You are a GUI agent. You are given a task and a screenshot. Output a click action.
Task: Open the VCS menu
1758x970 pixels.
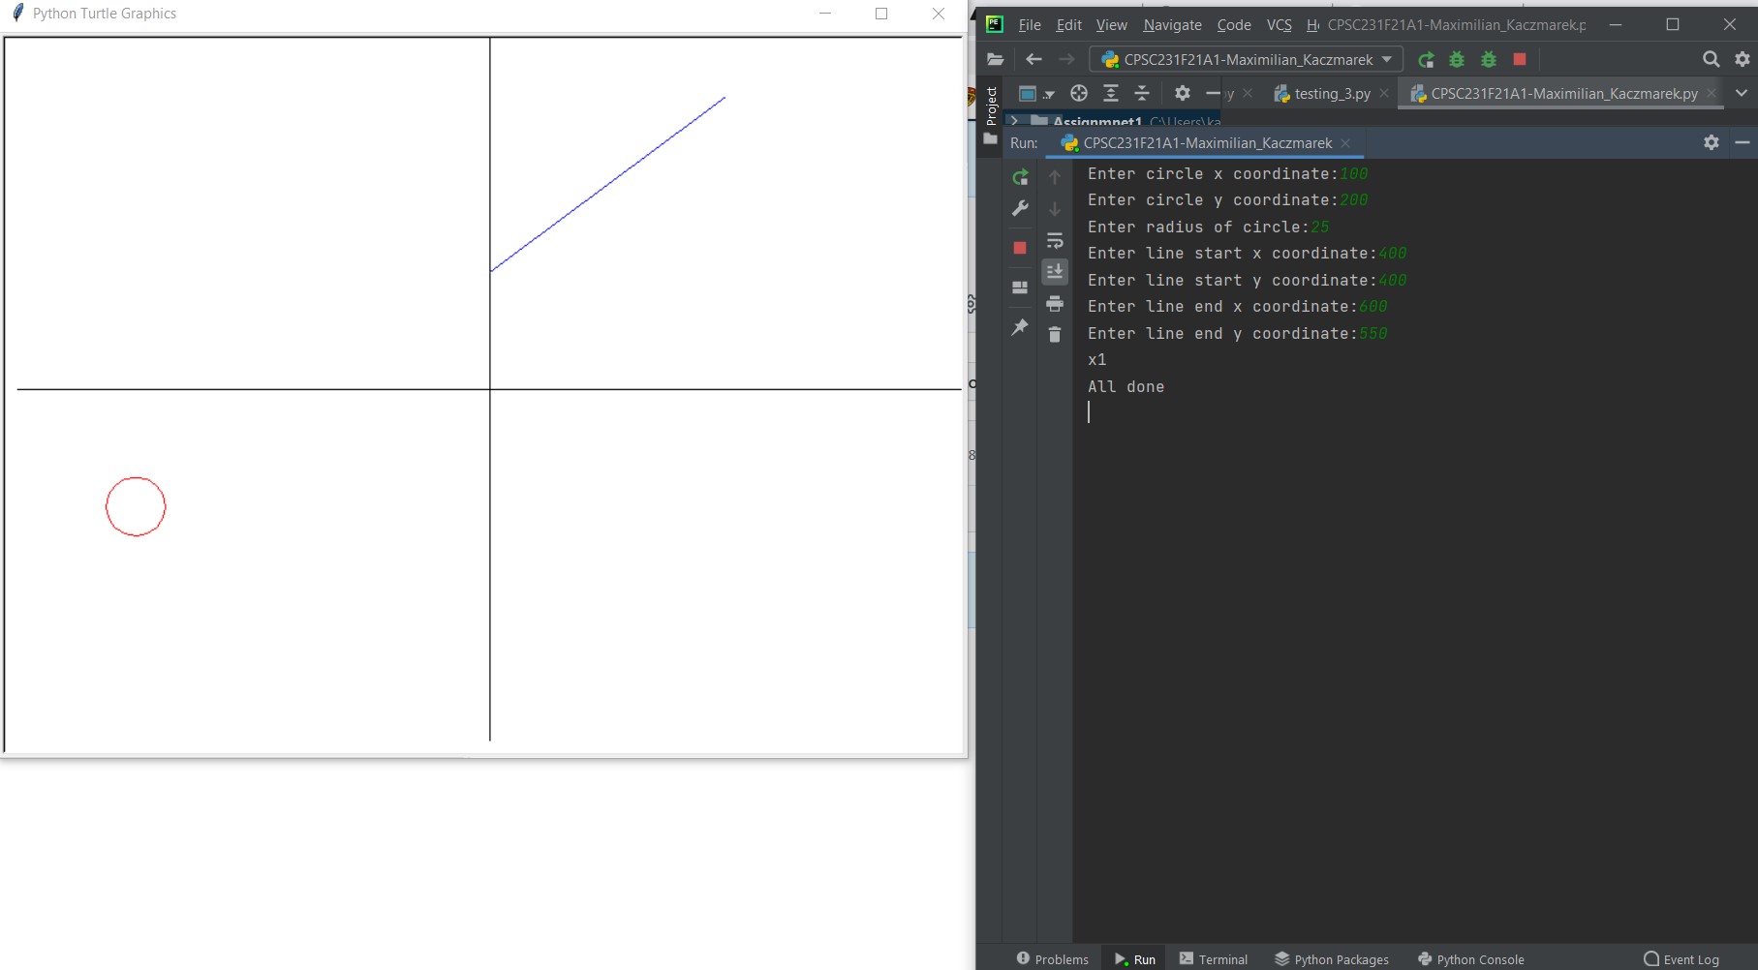coord(1279,25)
